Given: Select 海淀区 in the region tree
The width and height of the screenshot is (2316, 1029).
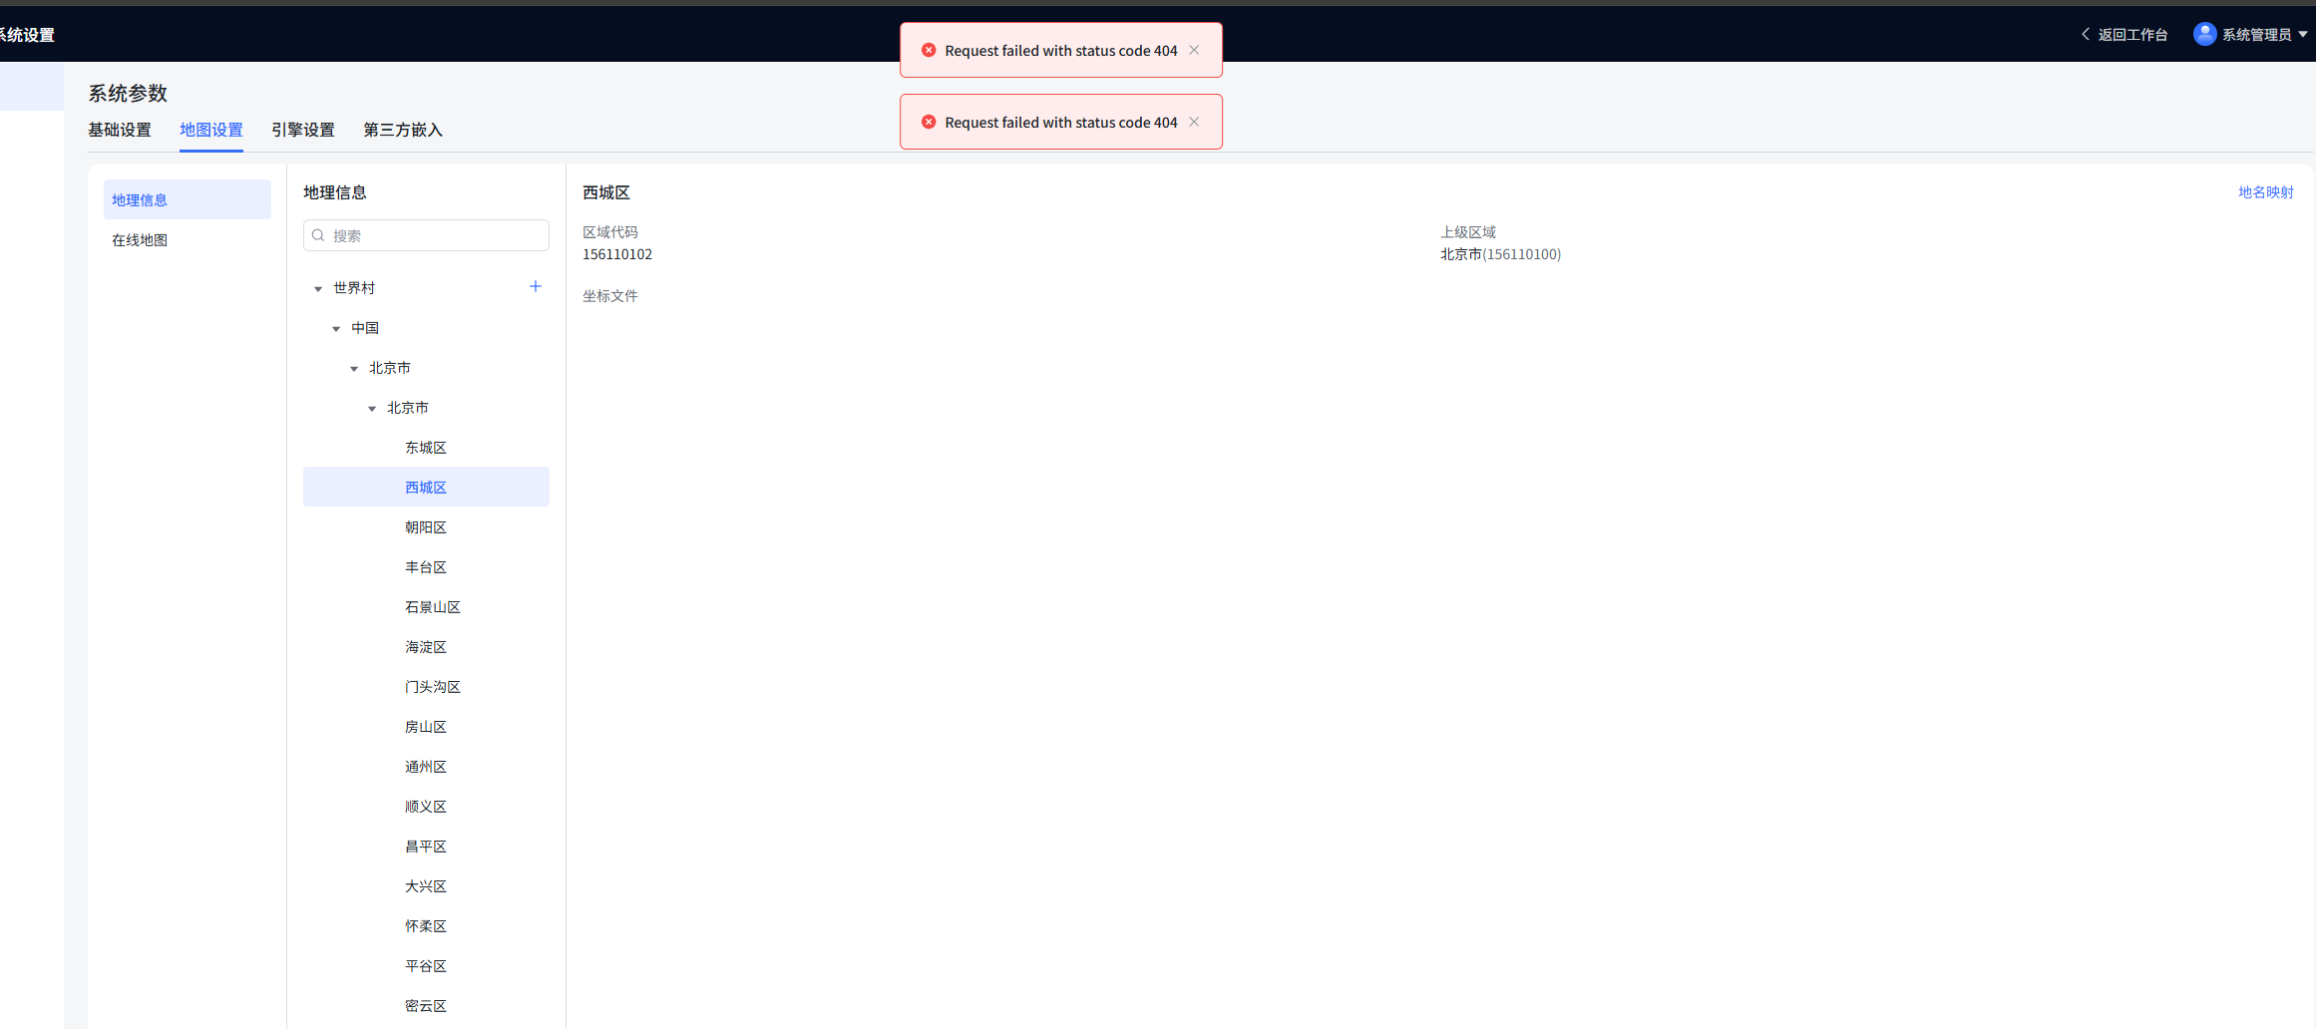Looking at the screenshot, I should coord(426,647).
